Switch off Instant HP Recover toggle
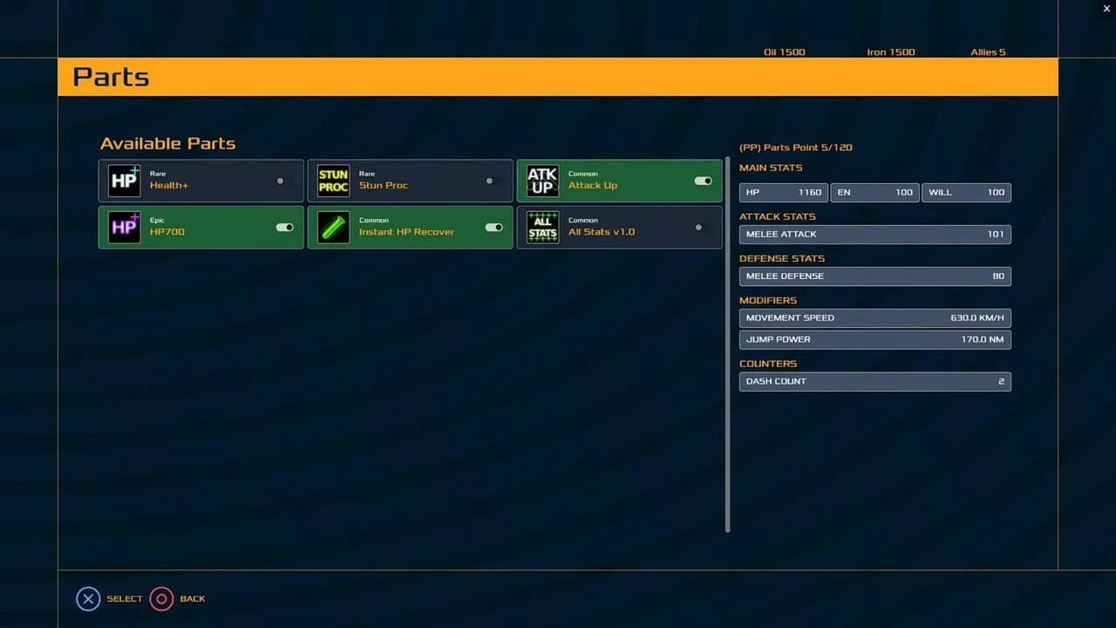 [x=493, y=228]
